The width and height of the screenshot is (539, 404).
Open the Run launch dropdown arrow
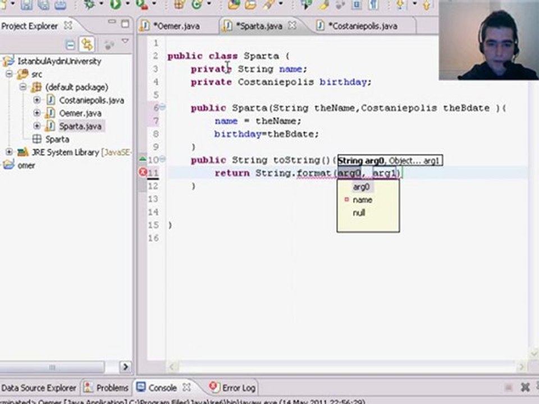pyautogui.click(x=127, y=3)
